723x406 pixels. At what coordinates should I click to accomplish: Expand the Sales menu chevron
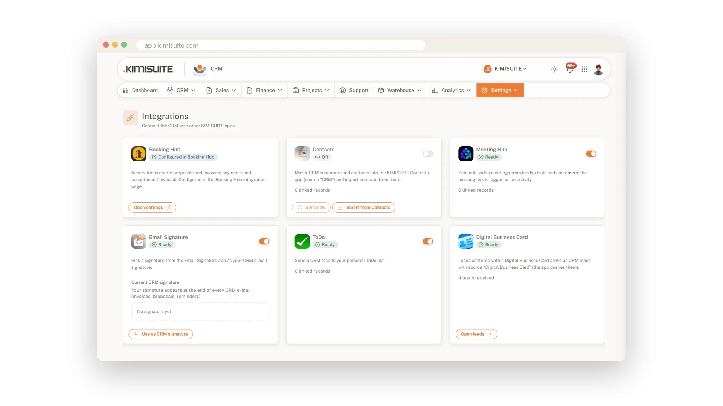coord(234,91)
